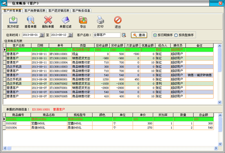The image size is (225, 153).
Task: Open the 单据过滤 filter icon
Action: point(65,20)
